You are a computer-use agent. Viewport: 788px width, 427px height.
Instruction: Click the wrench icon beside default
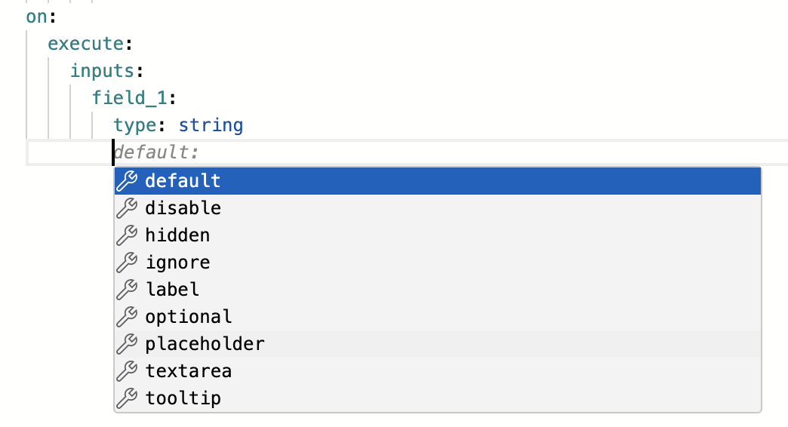[128, 181]
